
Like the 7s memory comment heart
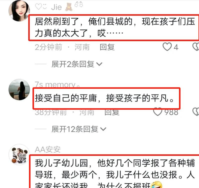click(x=158, y=112)
